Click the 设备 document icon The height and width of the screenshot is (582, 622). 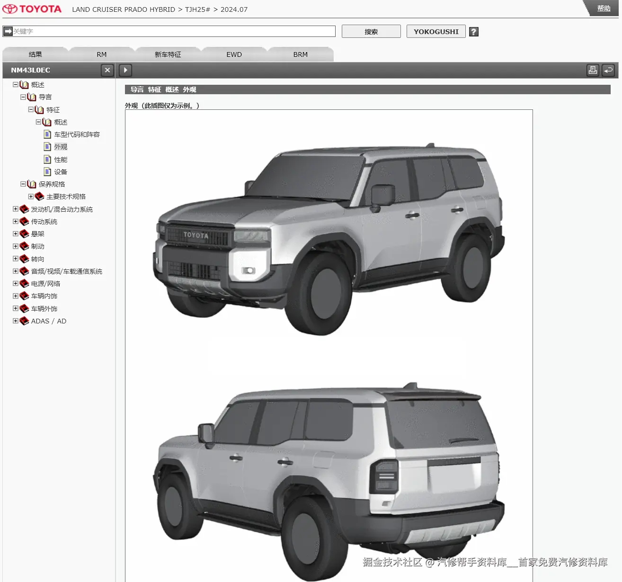(47, 172)
